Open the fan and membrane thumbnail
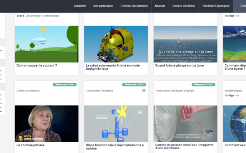The width and height of the screenshot is (246, 153). [x=185, y=124]
